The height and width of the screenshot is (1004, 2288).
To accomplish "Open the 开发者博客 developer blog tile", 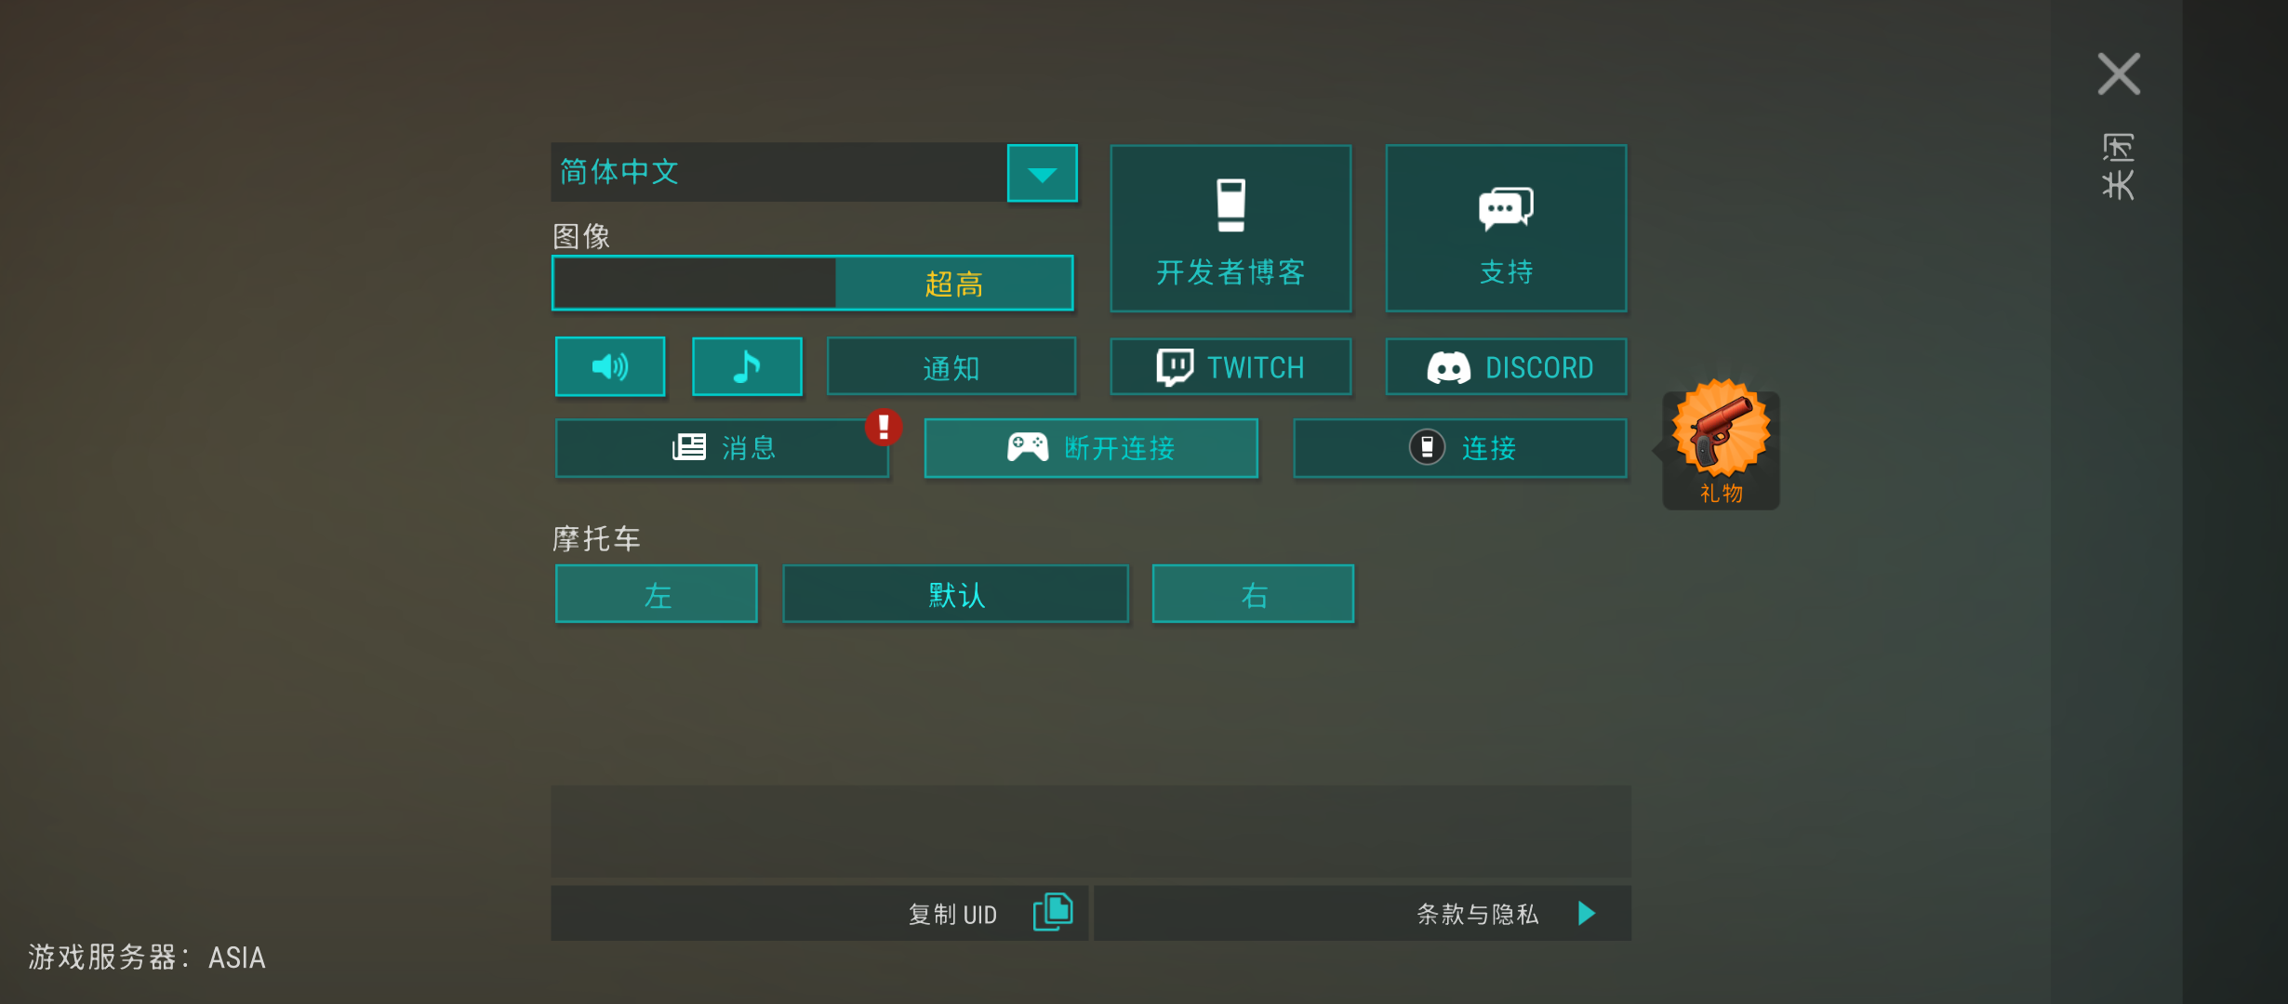I will pyautogui.click(x=1230, y=229).
